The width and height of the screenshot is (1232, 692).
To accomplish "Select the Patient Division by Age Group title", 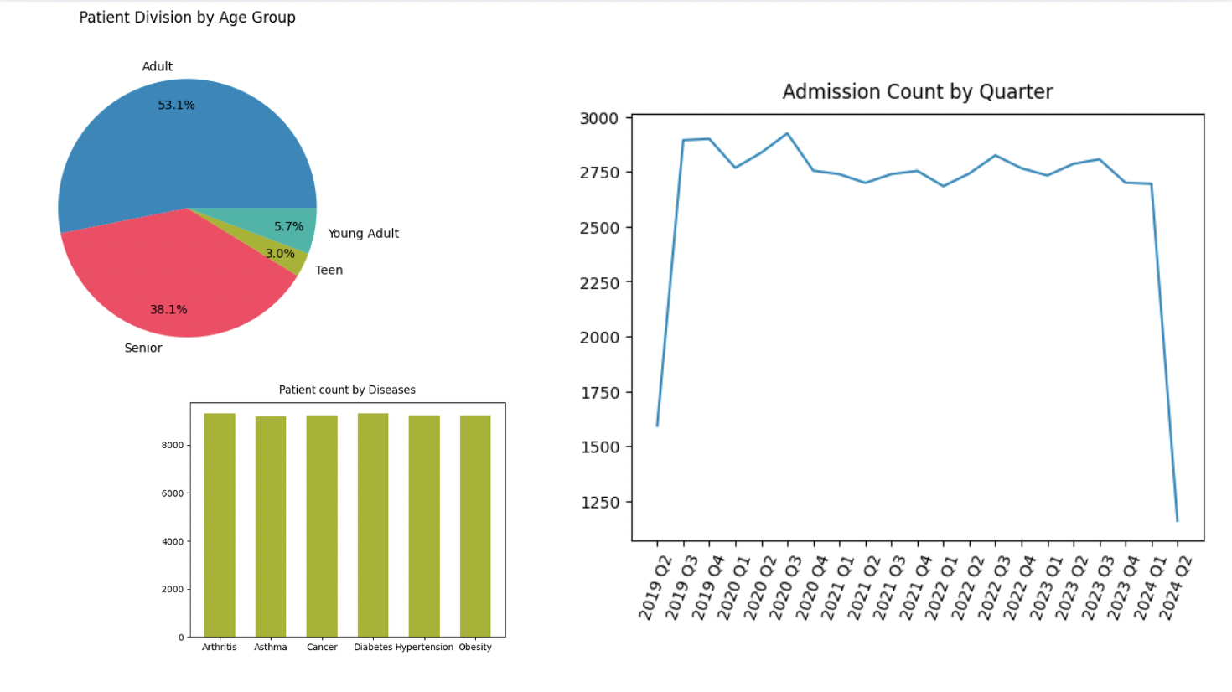I will click(x=187, y=17).
